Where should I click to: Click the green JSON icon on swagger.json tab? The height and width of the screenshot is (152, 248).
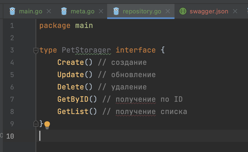pos(183,11)
